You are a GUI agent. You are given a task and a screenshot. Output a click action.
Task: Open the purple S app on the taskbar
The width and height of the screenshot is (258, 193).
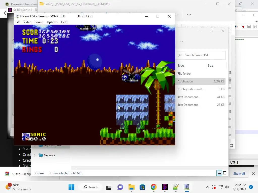click(165, 187)
